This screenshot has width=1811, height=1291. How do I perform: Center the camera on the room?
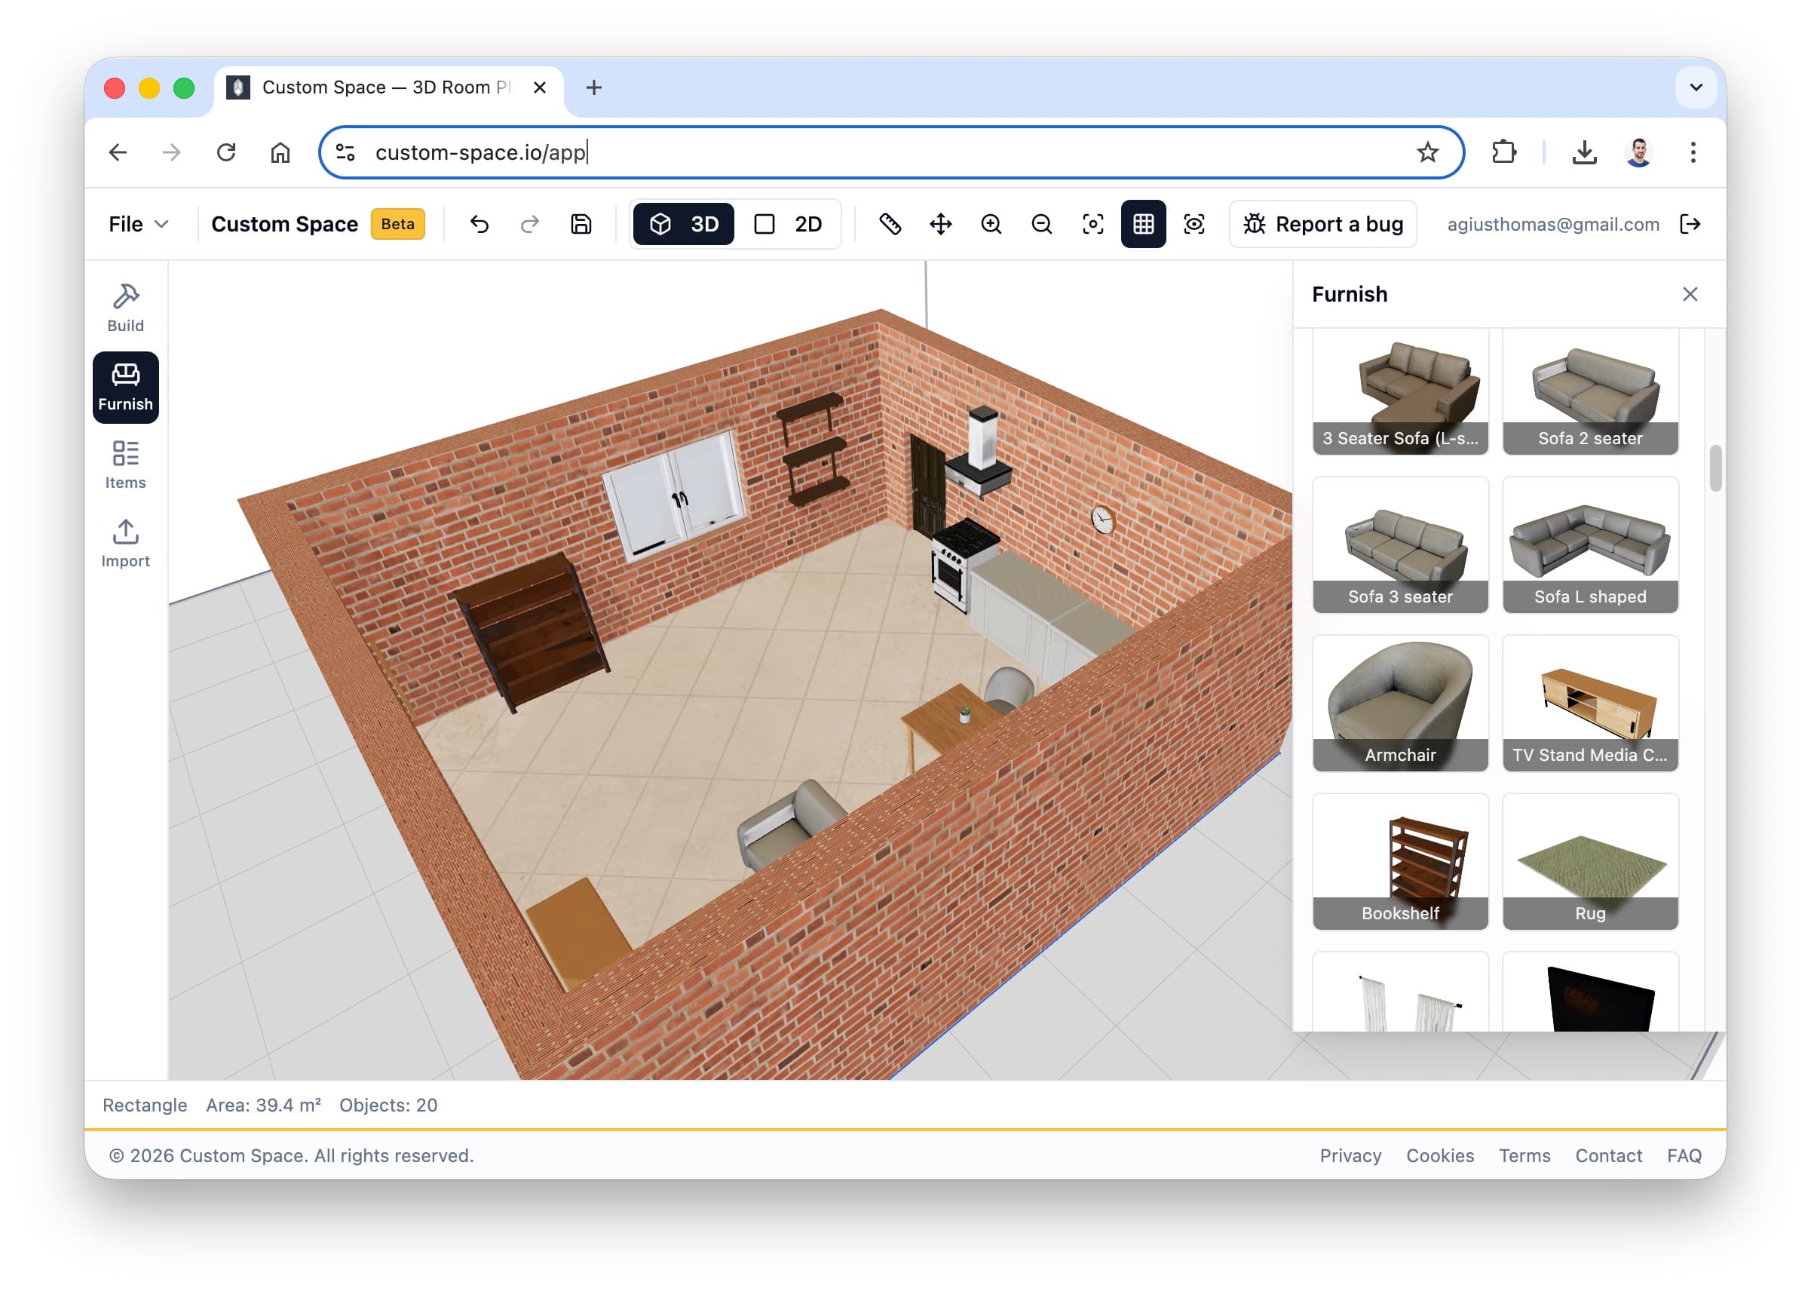click(x=1092, y=224)
